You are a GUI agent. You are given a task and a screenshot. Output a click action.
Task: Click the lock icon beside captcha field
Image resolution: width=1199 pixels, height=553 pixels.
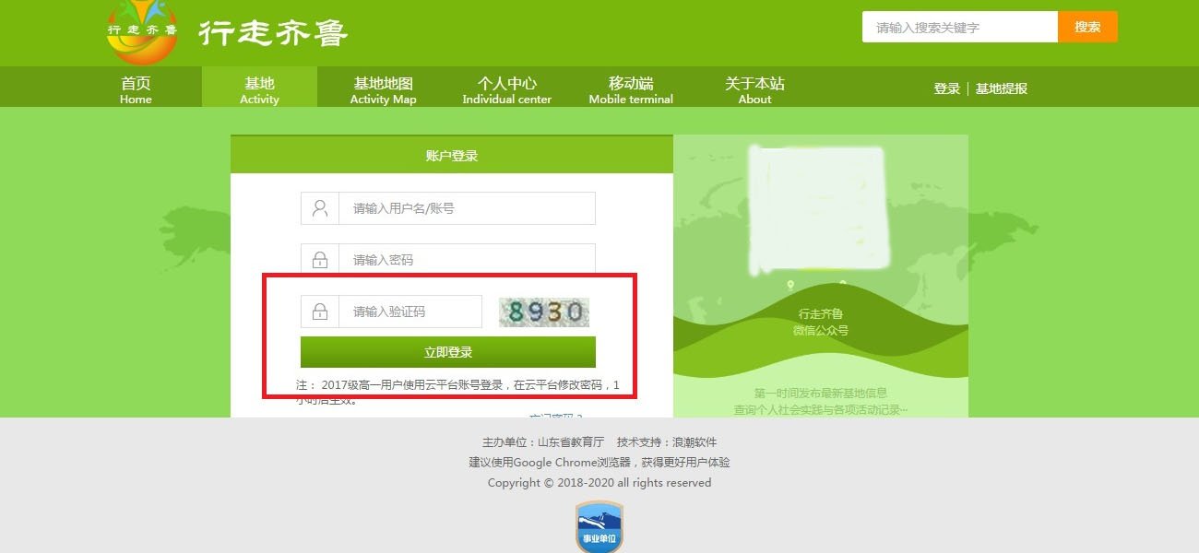point(319,311)
